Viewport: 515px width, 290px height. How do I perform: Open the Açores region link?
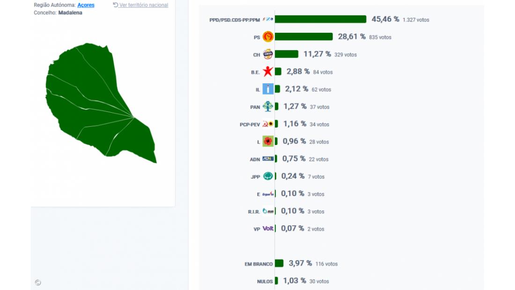86,5
